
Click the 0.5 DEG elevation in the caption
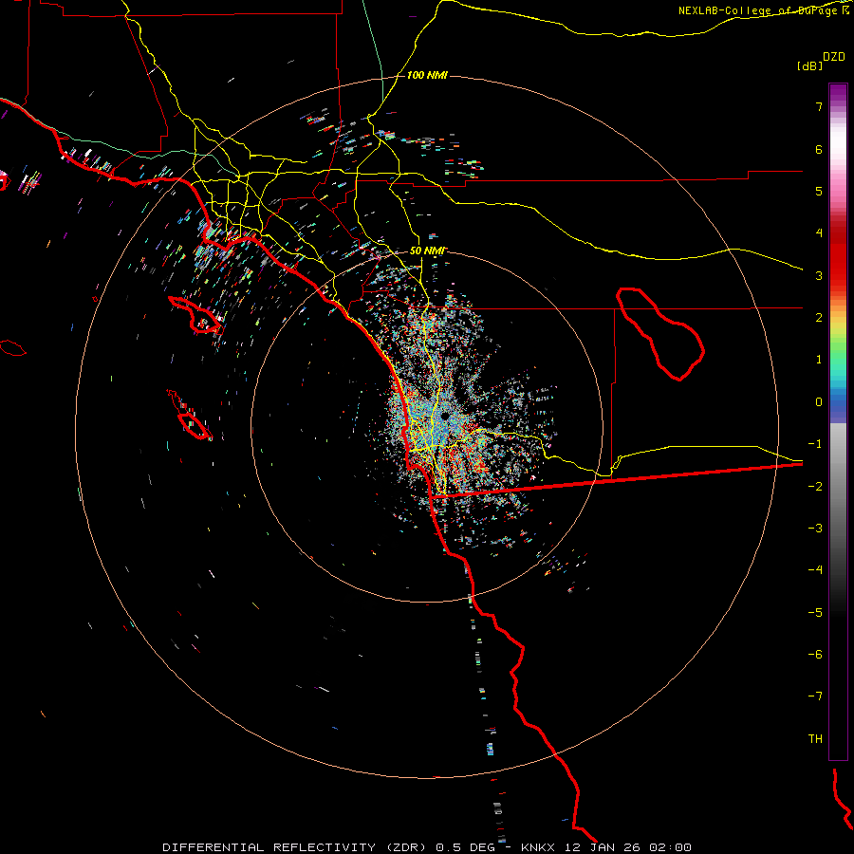pyautogui.click(x=465, y=847)
